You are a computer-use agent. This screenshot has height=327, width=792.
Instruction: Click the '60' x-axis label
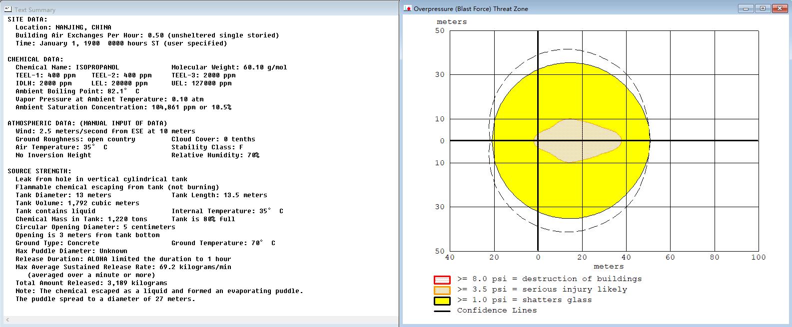click(670, 257)
